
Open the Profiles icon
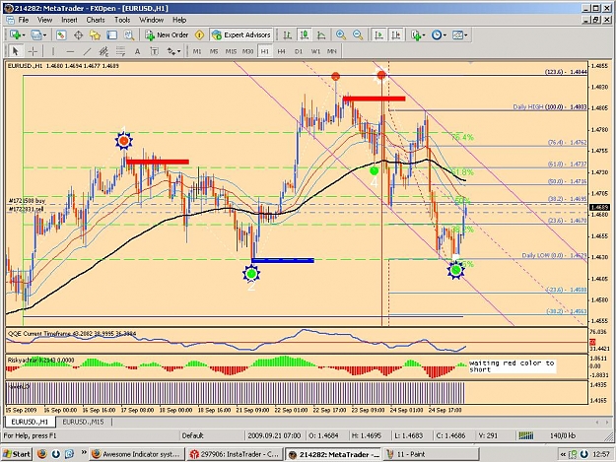(x=35, y=34)
